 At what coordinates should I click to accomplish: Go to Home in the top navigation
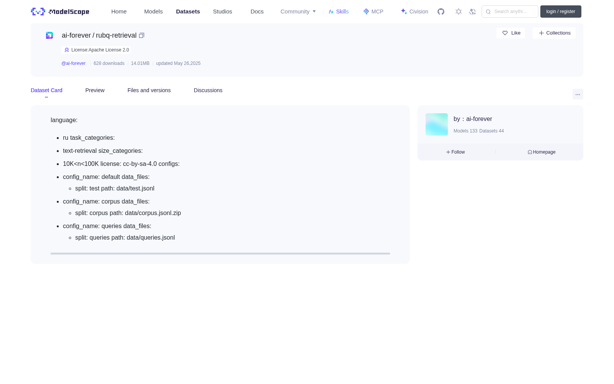click(119, 12)
